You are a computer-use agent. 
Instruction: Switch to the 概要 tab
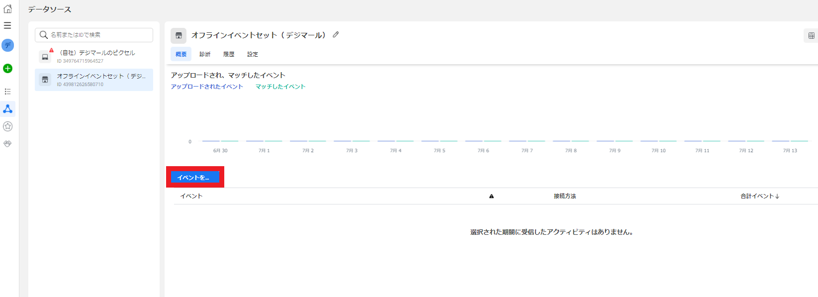click(x=181, y=54)
